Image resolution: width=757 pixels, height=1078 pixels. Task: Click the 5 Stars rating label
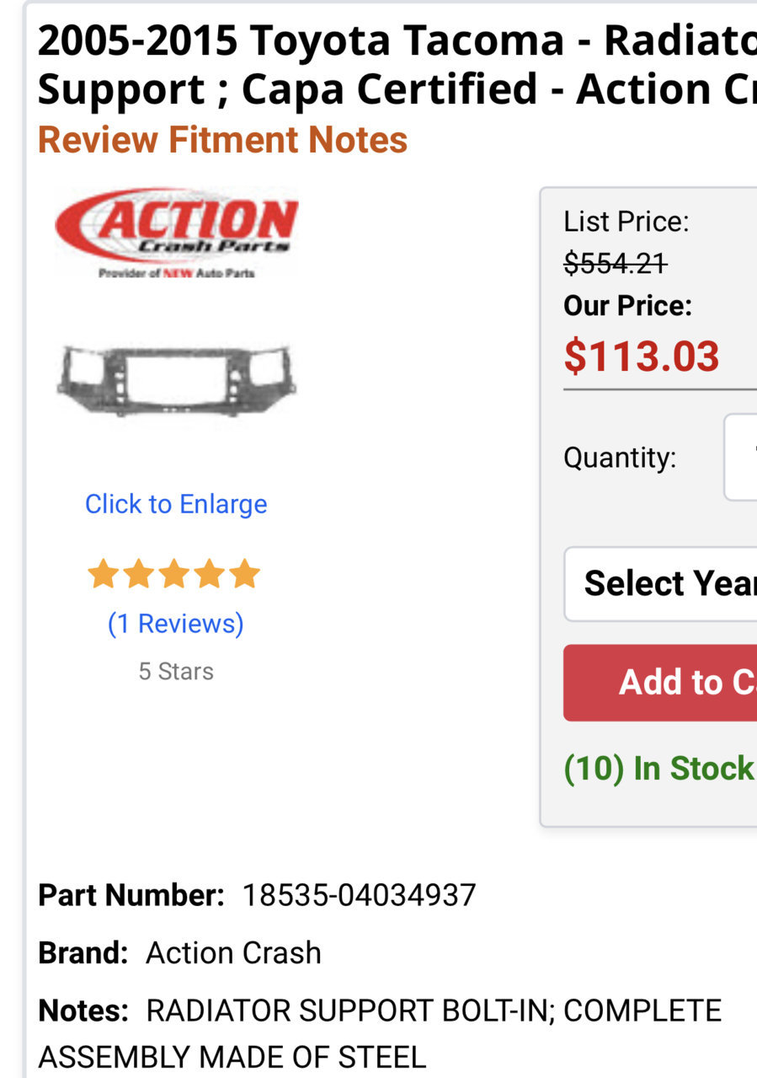[176, 672]
